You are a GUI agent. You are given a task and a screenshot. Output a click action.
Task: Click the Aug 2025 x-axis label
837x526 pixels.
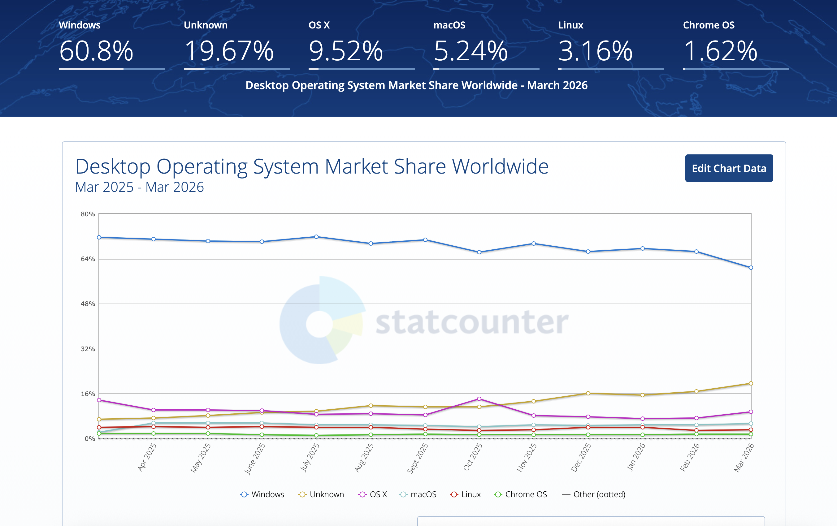[x=364, y=458]
